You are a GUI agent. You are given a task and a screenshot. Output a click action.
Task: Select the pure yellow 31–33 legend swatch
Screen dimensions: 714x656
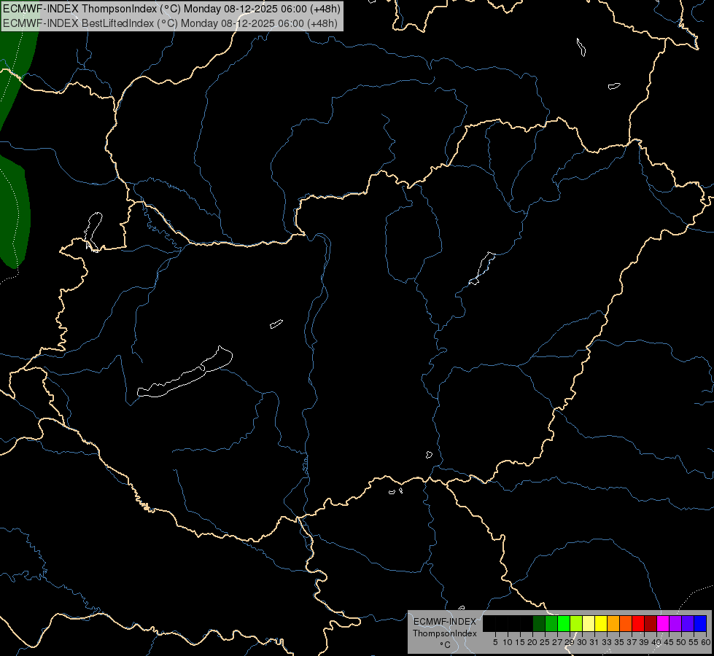click(x=601, y=623)
